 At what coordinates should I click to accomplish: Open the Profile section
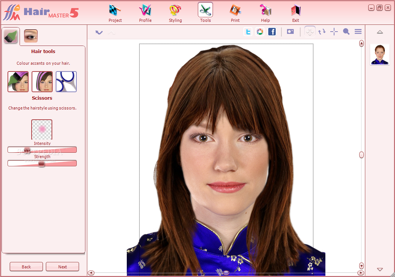(145, 14)
